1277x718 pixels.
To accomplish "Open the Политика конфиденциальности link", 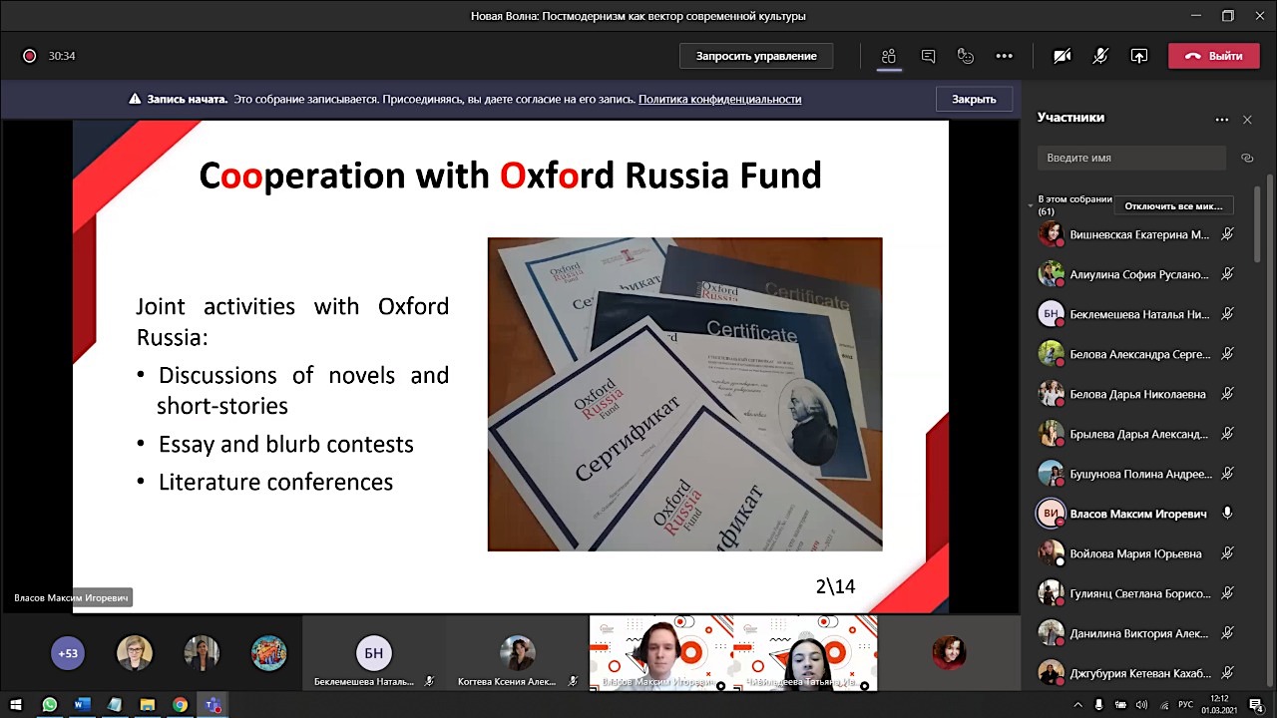I will tap(719, 99).
